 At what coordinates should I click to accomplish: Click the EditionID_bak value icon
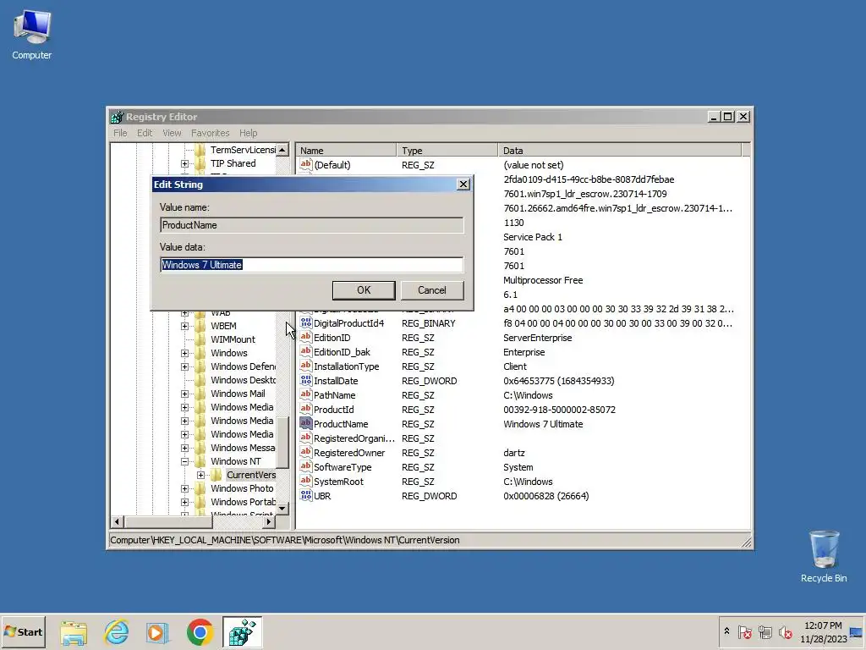[x=305, y=351]
